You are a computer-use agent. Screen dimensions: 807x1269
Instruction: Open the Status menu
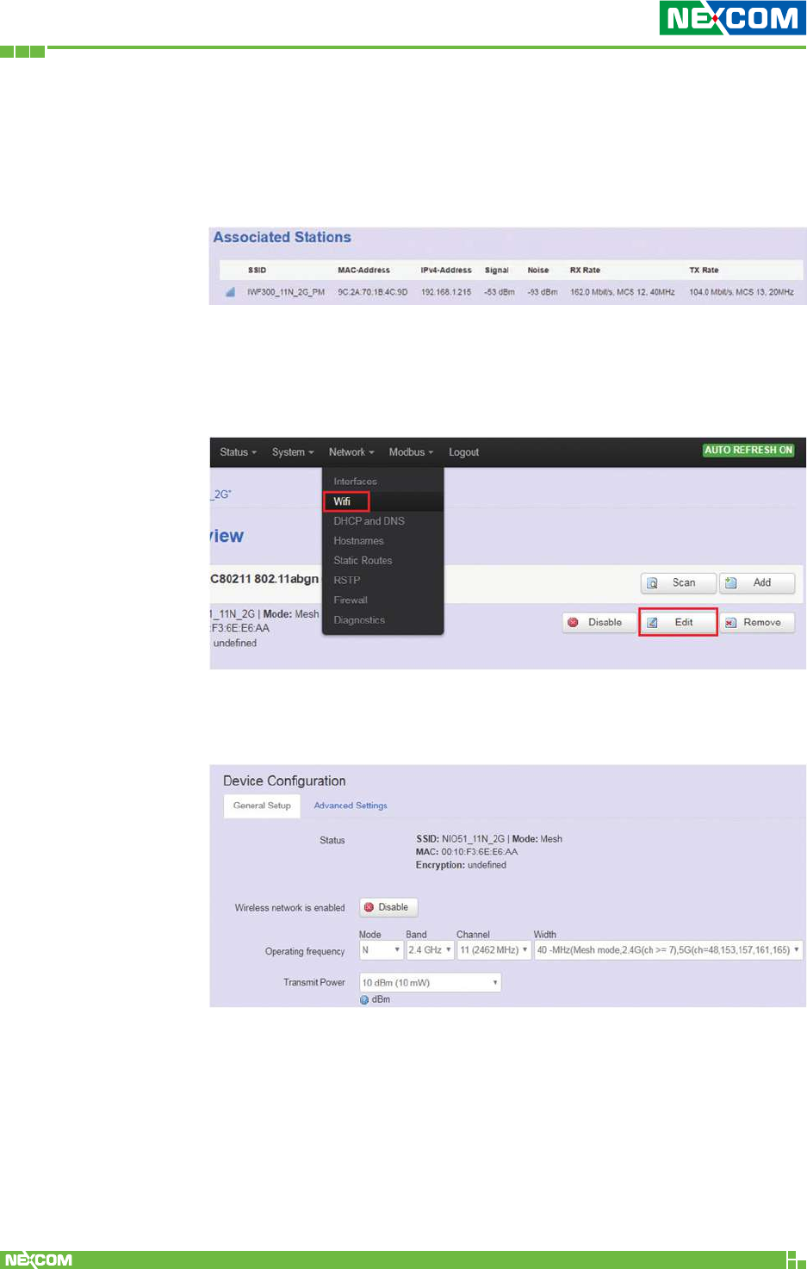point(238,452)
